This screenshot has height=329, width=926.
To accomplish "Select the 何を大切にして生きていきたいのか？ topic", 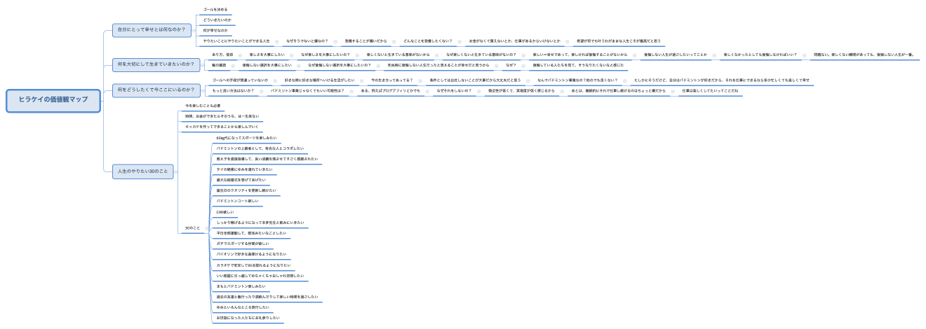I will pos(155,64).
